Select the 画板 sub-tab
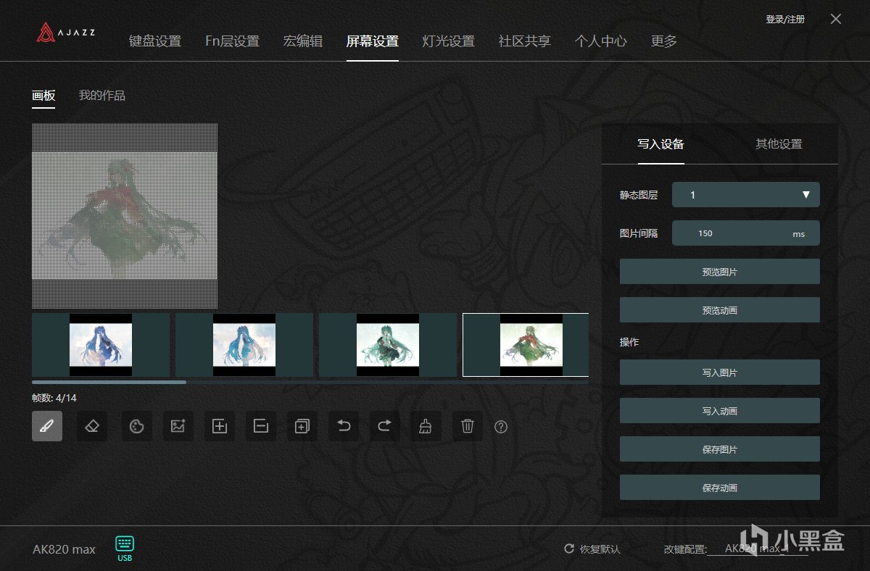870x571 pixels. click(x=43, y=96)
